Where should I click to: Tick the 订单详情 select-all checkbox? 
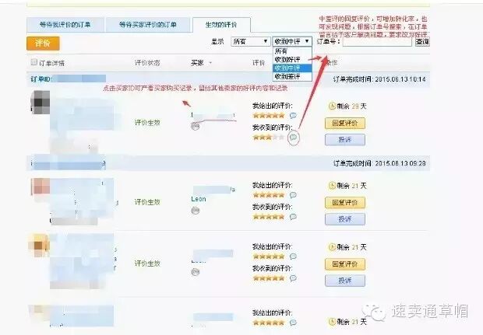pos(33,62)
